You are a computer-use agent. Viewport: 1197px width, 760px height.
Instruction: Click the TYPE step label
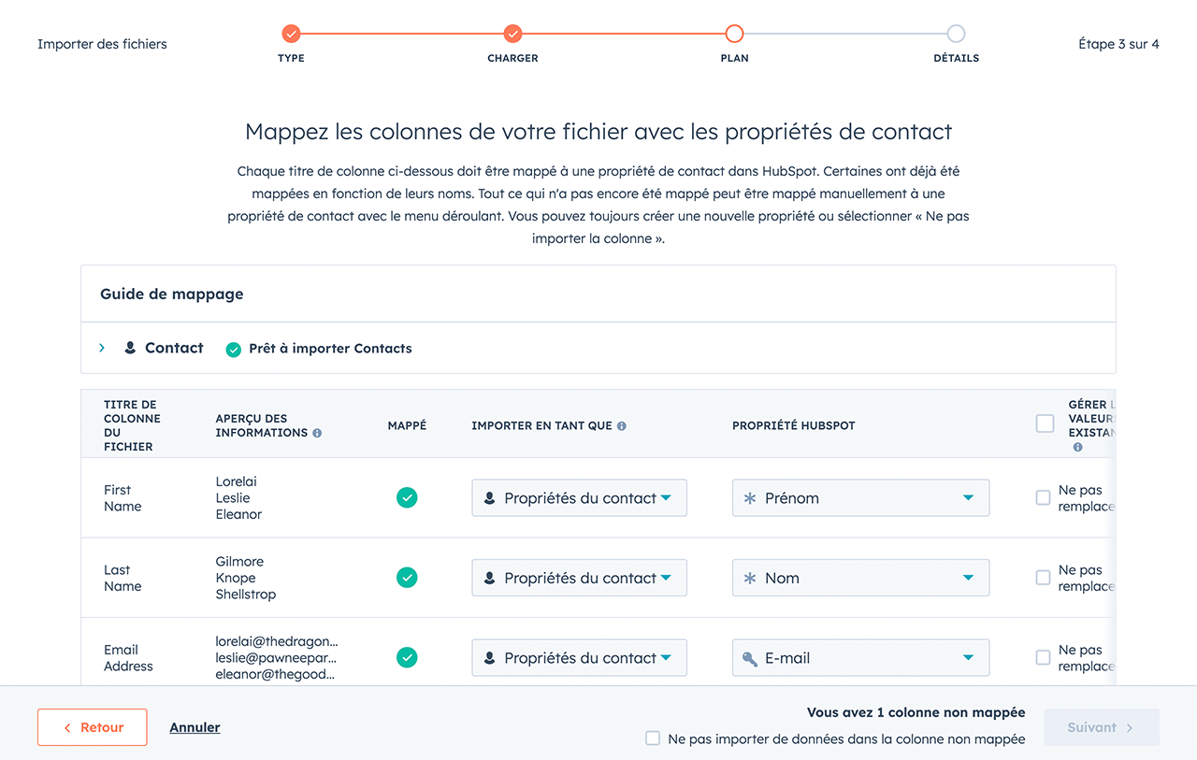click(x=291, y=58)
